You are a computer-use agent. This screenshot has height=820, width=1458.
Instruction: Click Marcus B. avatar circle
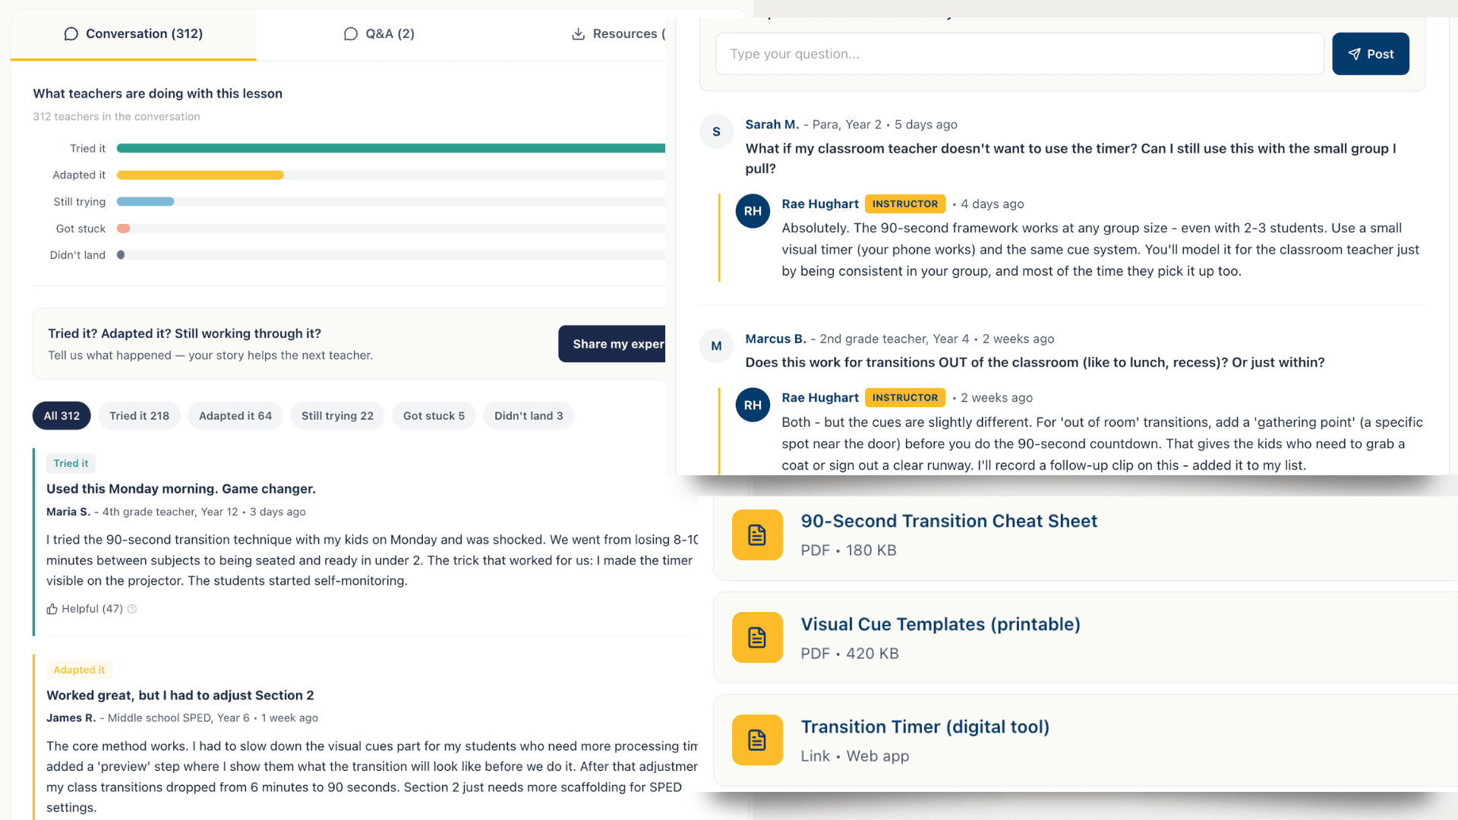click(x=716, y=346)
